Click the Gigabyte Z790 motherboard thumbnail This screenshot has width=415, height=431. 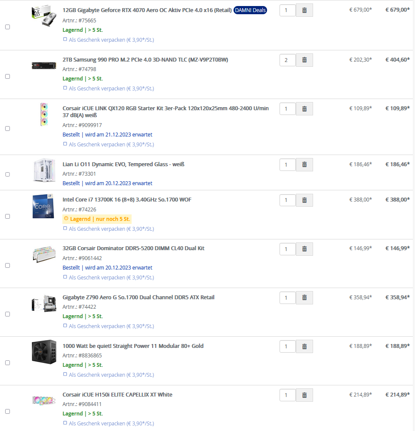click(x=44, y=303)
